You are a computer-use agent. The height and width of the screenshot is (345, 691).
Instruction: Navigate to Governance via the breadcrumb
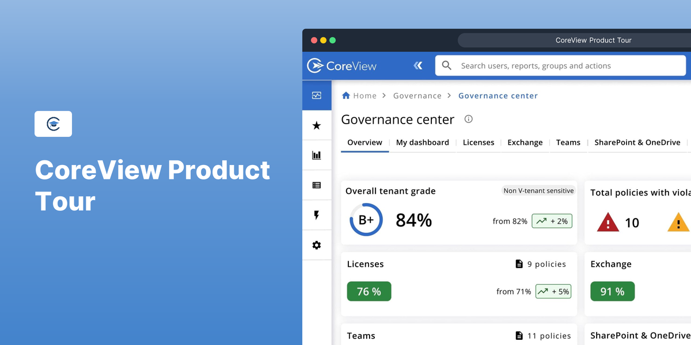417,95
